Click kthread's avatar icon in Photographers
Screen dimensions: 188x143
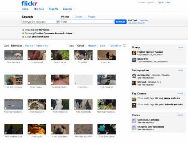coord(134,83)
